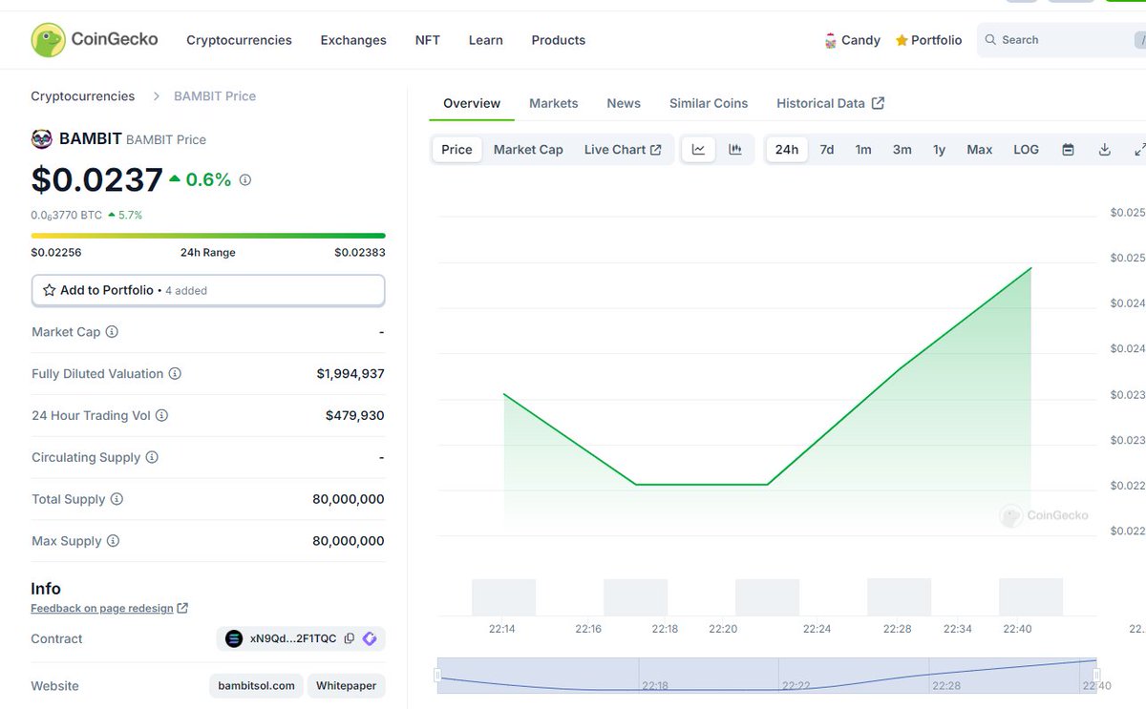This screenshot has height=709, width=1146.
Task: Copy the contract address icon
Action: point(350,638)
